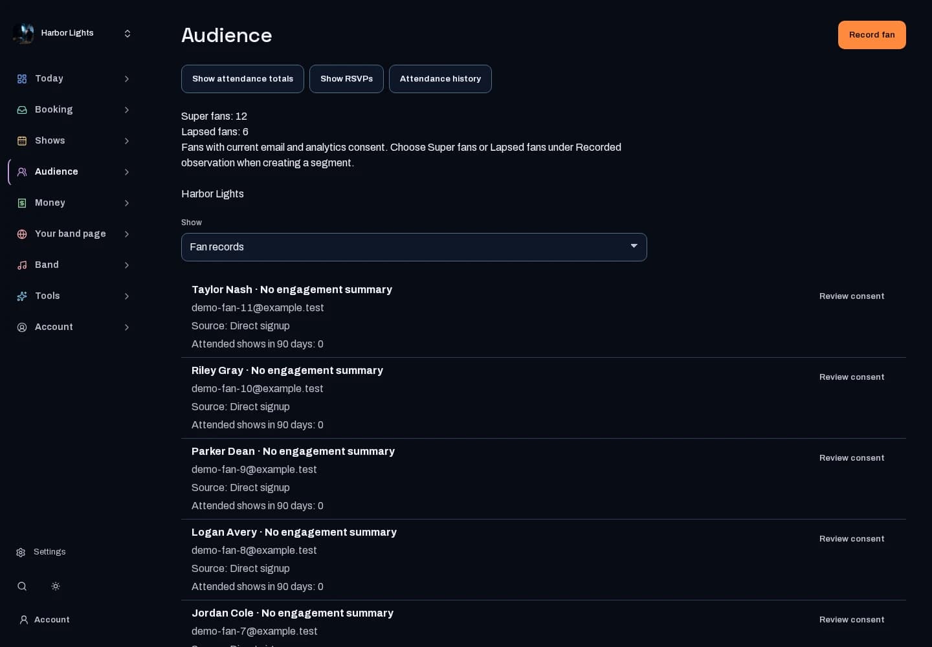Click the Audience people icon
Viewport: 932px width, 647px height.
point(22,172)
